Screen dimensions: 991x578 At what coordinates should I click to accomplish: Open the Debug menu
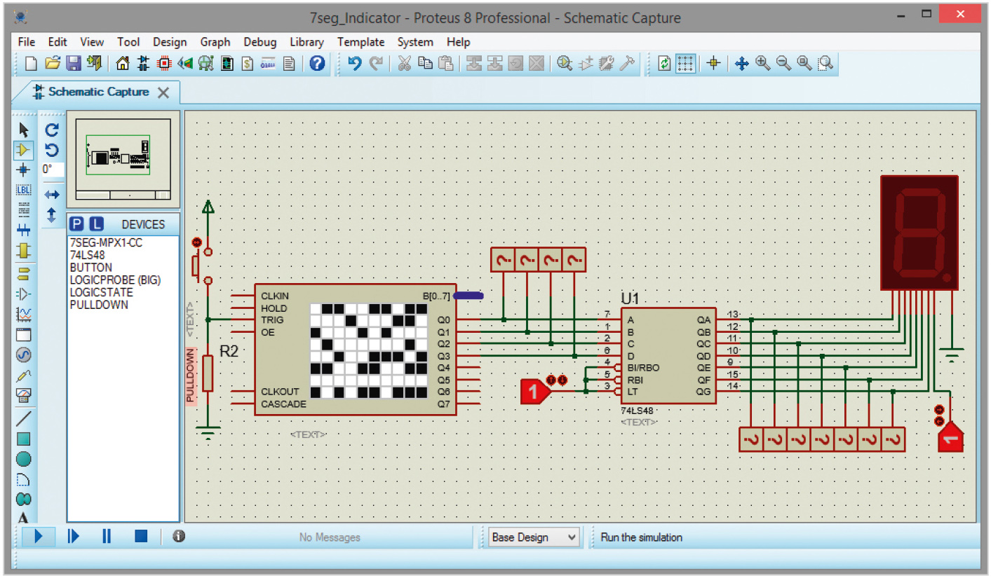click(x=260, y=42)
